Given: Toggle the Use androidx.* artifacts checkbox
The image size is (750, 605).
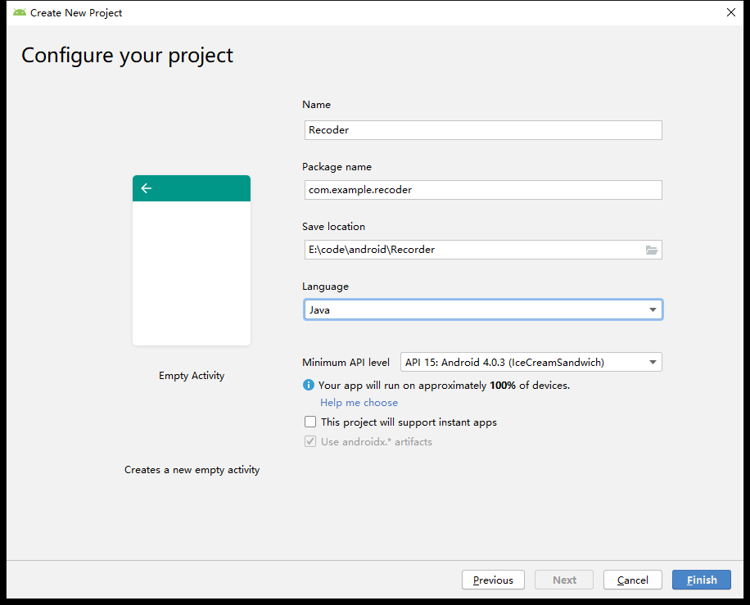Looking at the screenshot, I should (x=310, y=441).
